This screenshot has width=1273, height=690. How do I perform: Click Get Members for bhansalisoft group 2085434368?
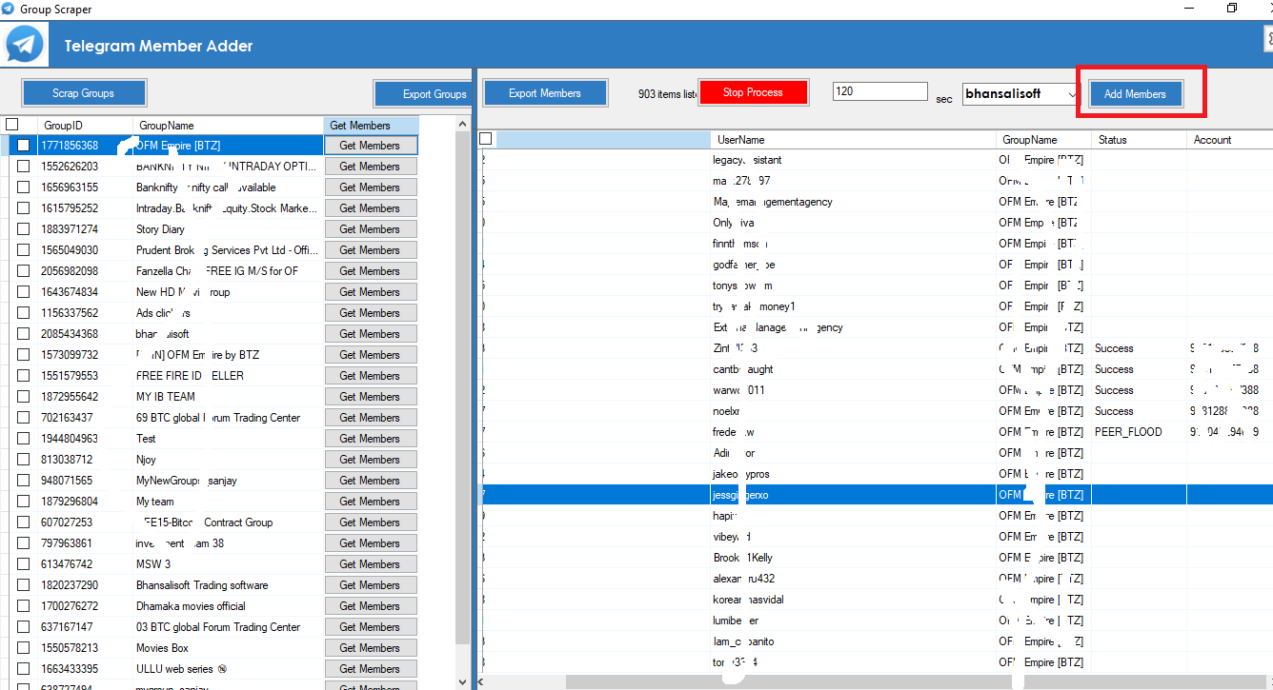[x=371, y=334]
